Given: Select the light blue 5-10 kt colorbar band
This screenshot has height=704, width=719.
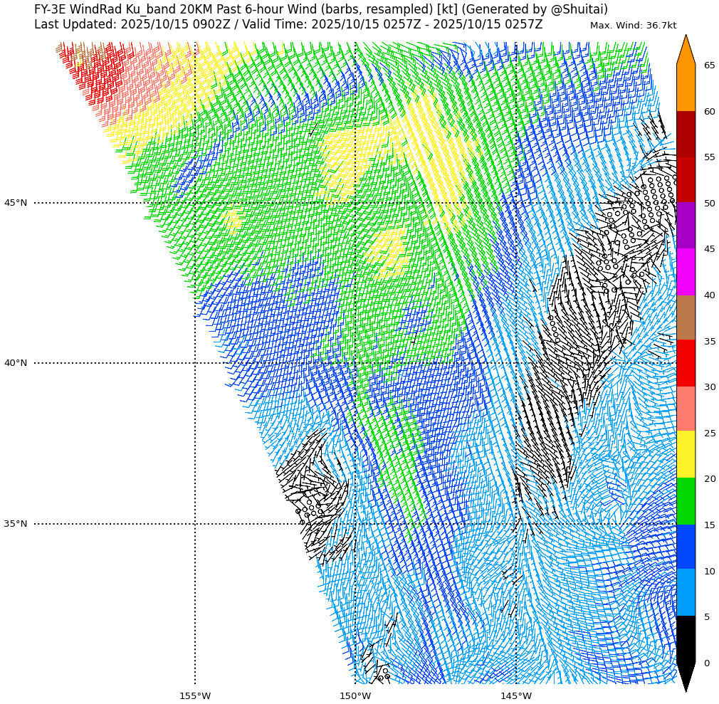Looking at the screenshot, I should tap(686, 593).
